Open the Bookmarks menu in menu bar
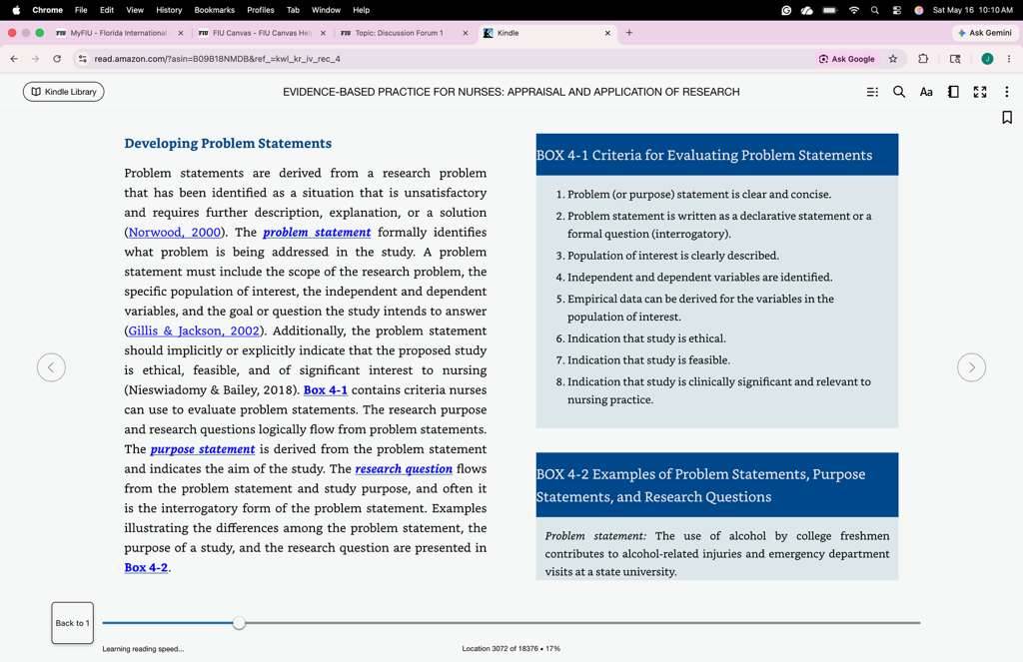 click(214, 10)
